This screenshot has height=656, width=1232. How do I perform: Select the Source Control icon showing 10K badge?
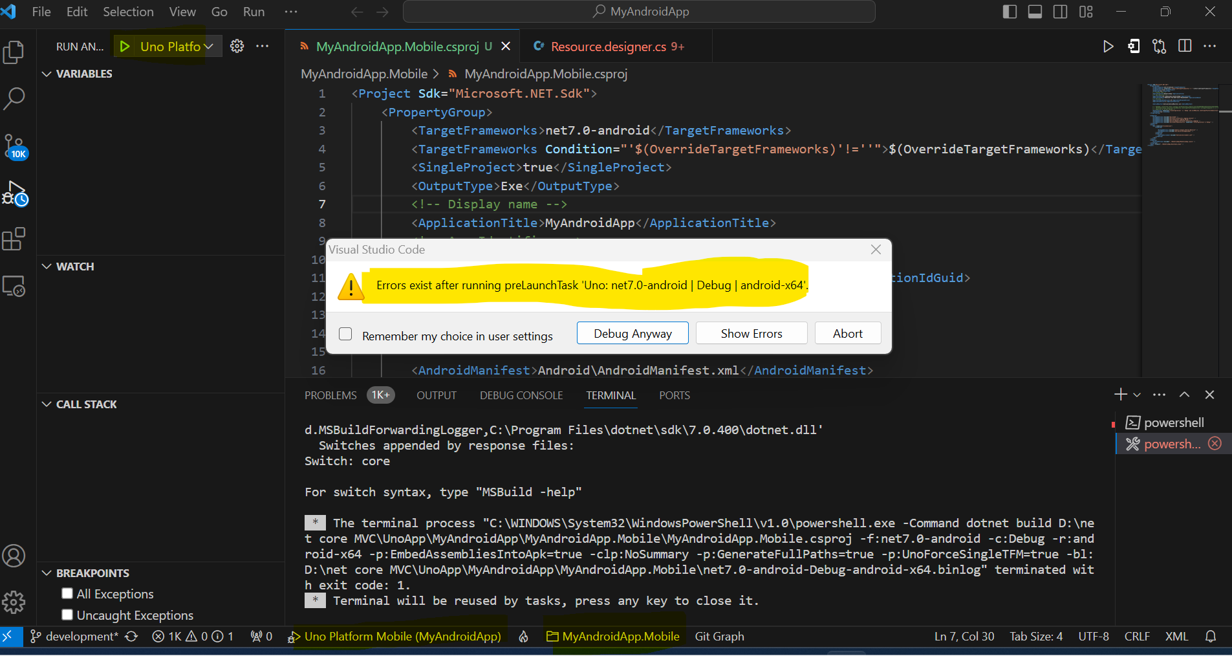coord(14,146)
